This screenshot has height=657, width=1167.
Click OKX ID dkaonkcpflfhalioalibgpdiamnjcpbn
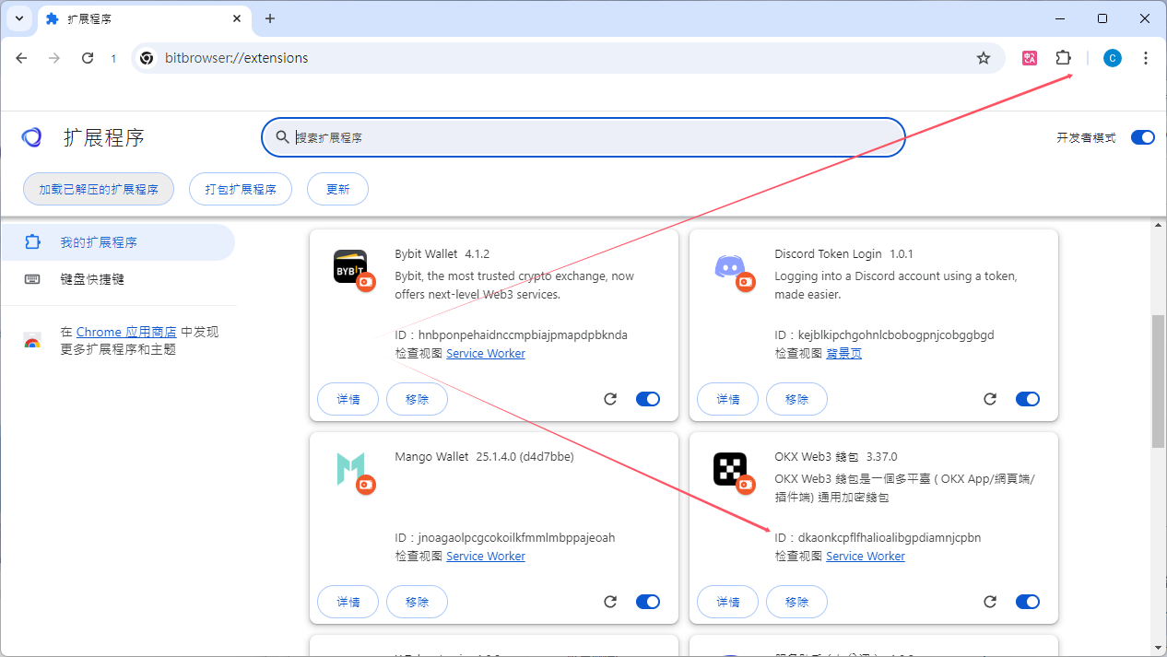(x=878, y=538)
